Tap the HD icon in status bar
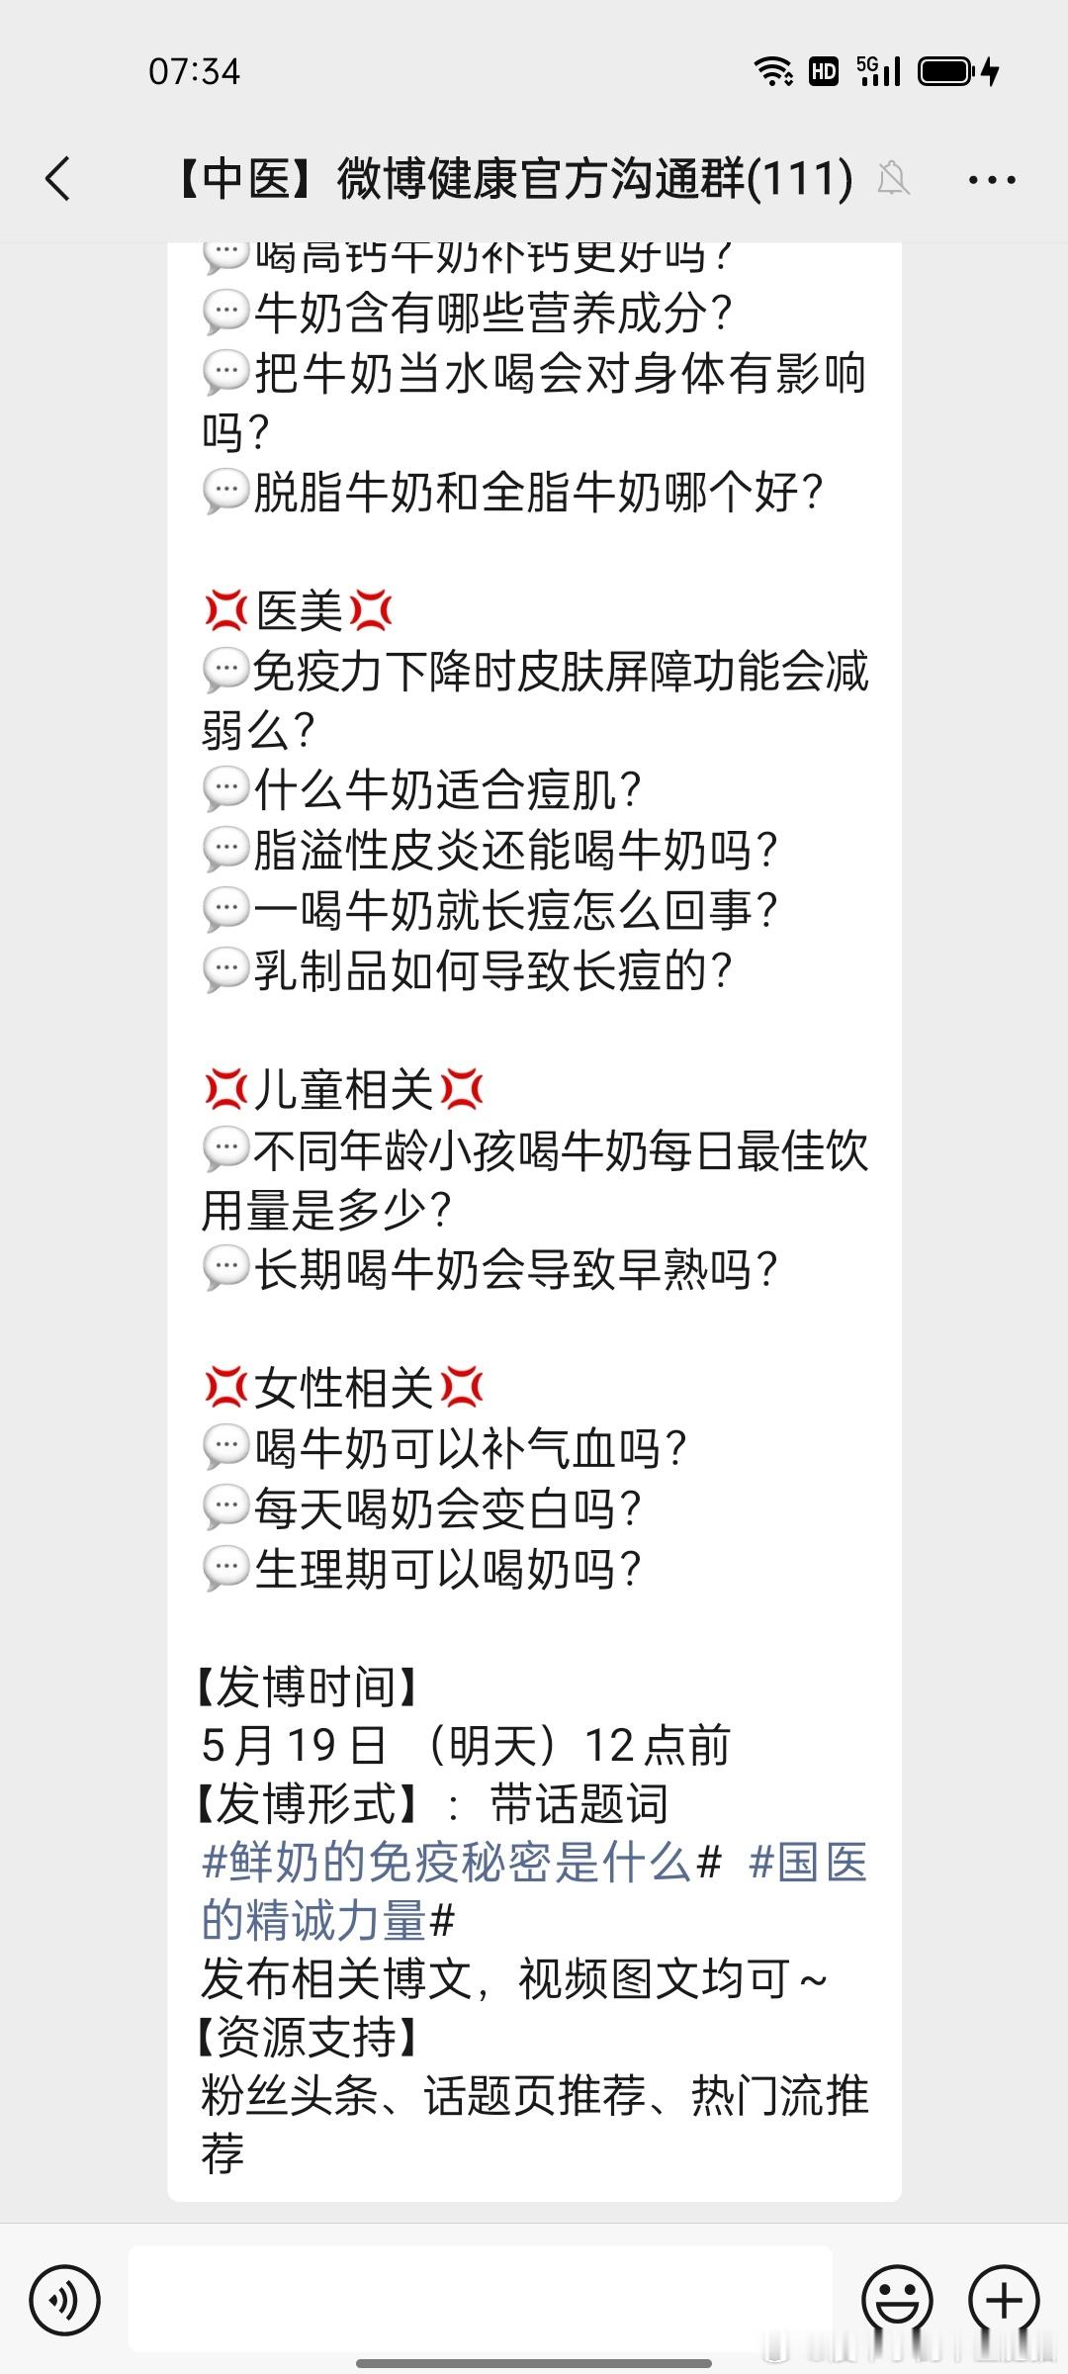Image resolution: width=1068 pixels, height=2374 pixels. point(824,71)
